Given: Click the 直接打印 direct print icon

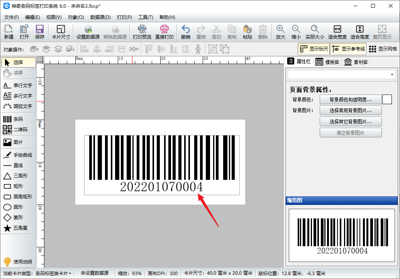Looking at the screenshot, I should [x=164, y=32].
